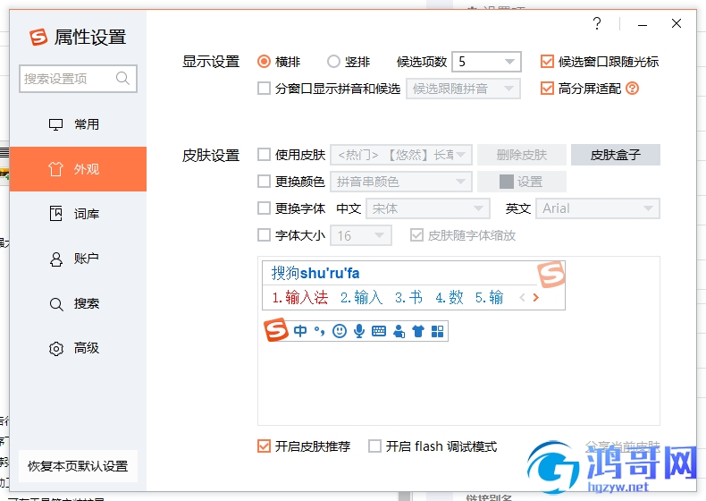
Task: Click the shirt skin icon in the preview toolbar
Action: [418, 331]
